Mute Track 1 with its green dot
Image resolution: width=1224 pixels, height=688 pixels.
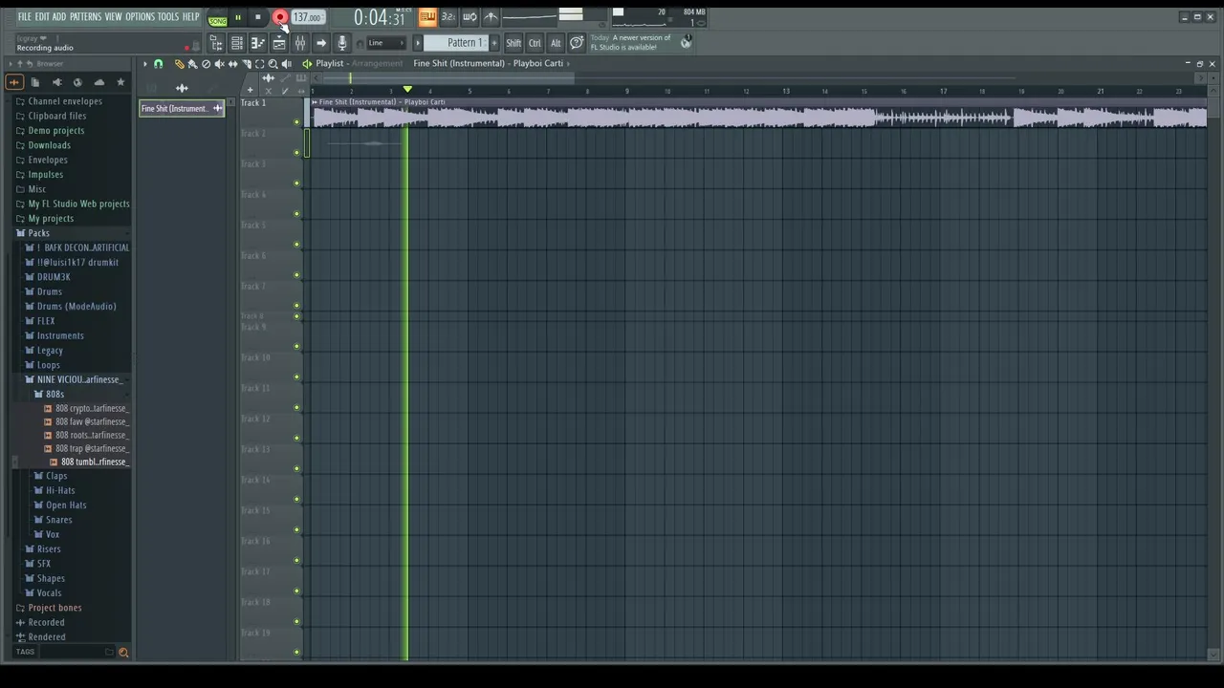point(296,122)
